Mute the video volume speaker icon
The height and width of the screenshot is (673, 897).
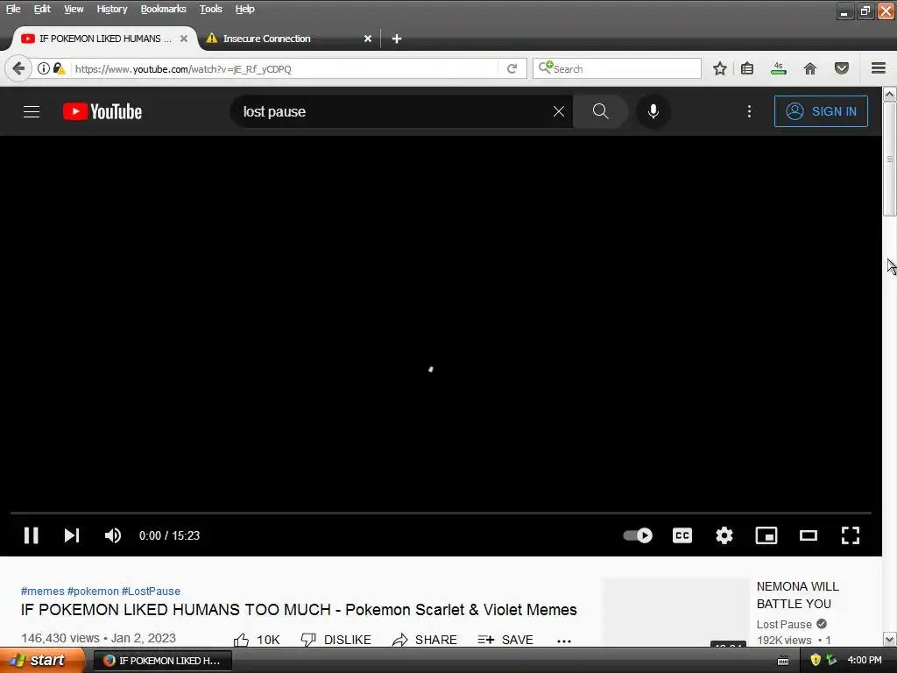113,535
